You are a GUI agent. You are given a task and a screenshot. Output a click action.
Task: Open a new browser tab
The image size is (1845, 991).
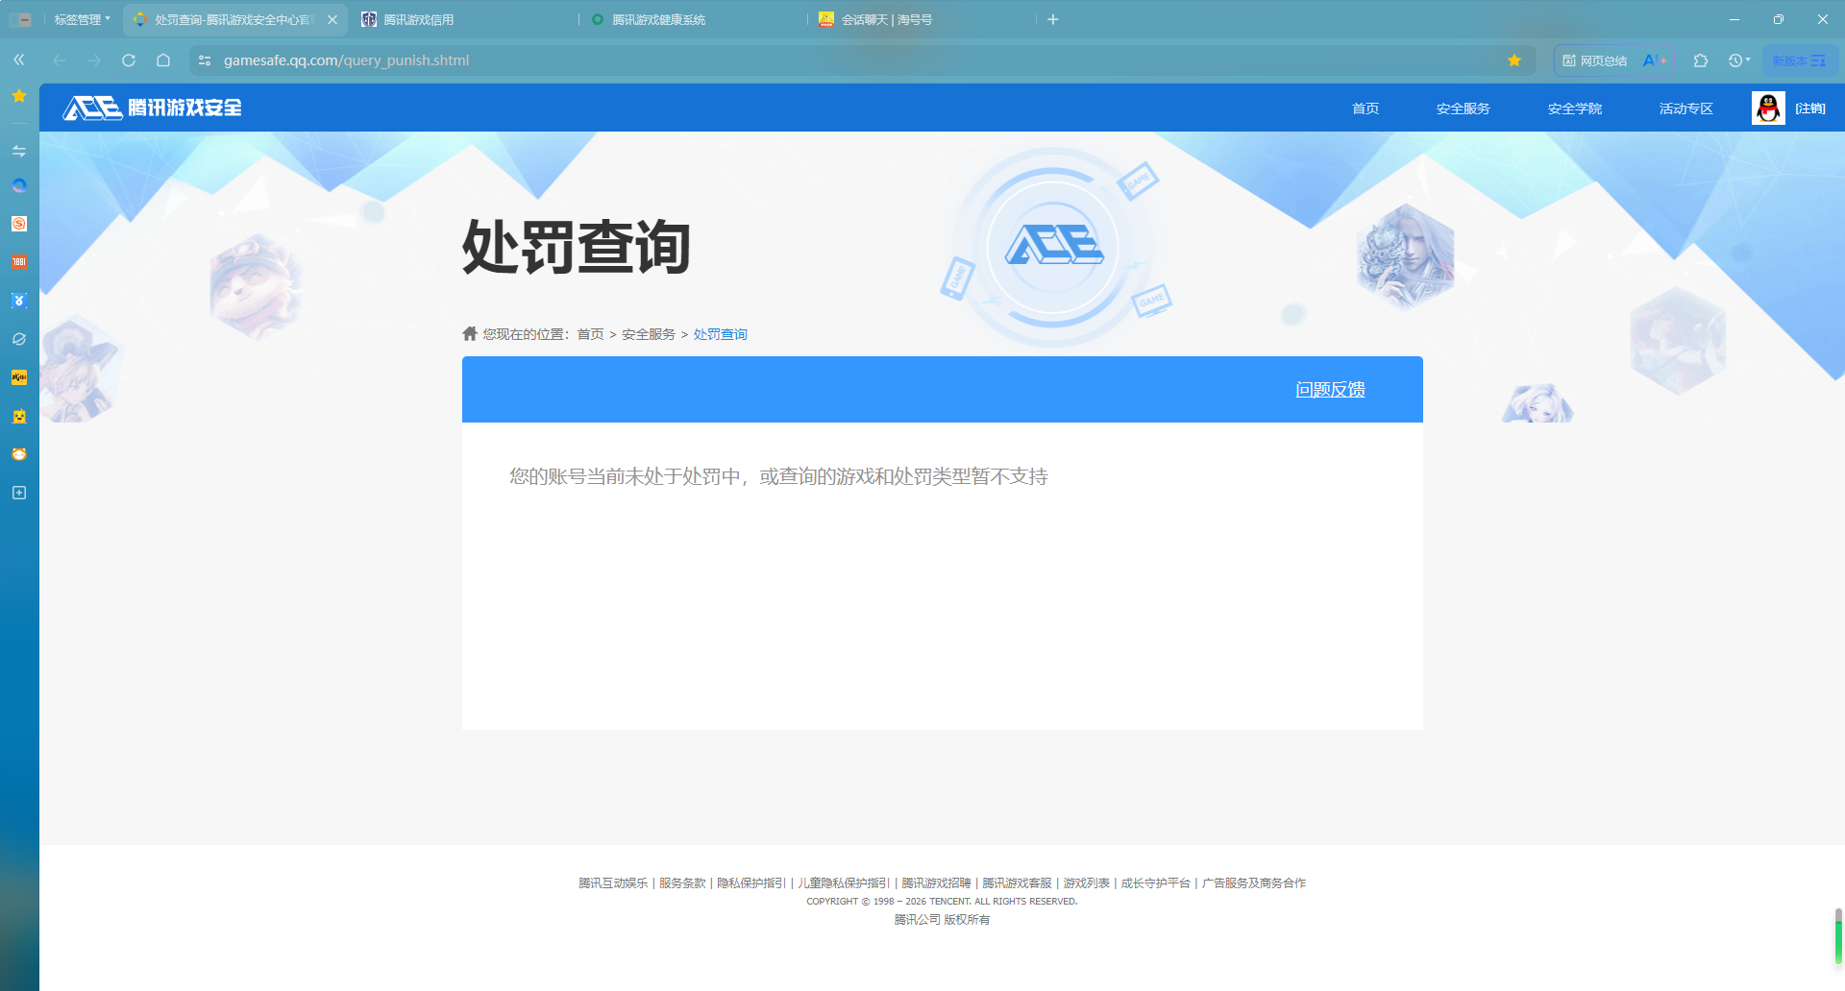[x=1053, y=19]
